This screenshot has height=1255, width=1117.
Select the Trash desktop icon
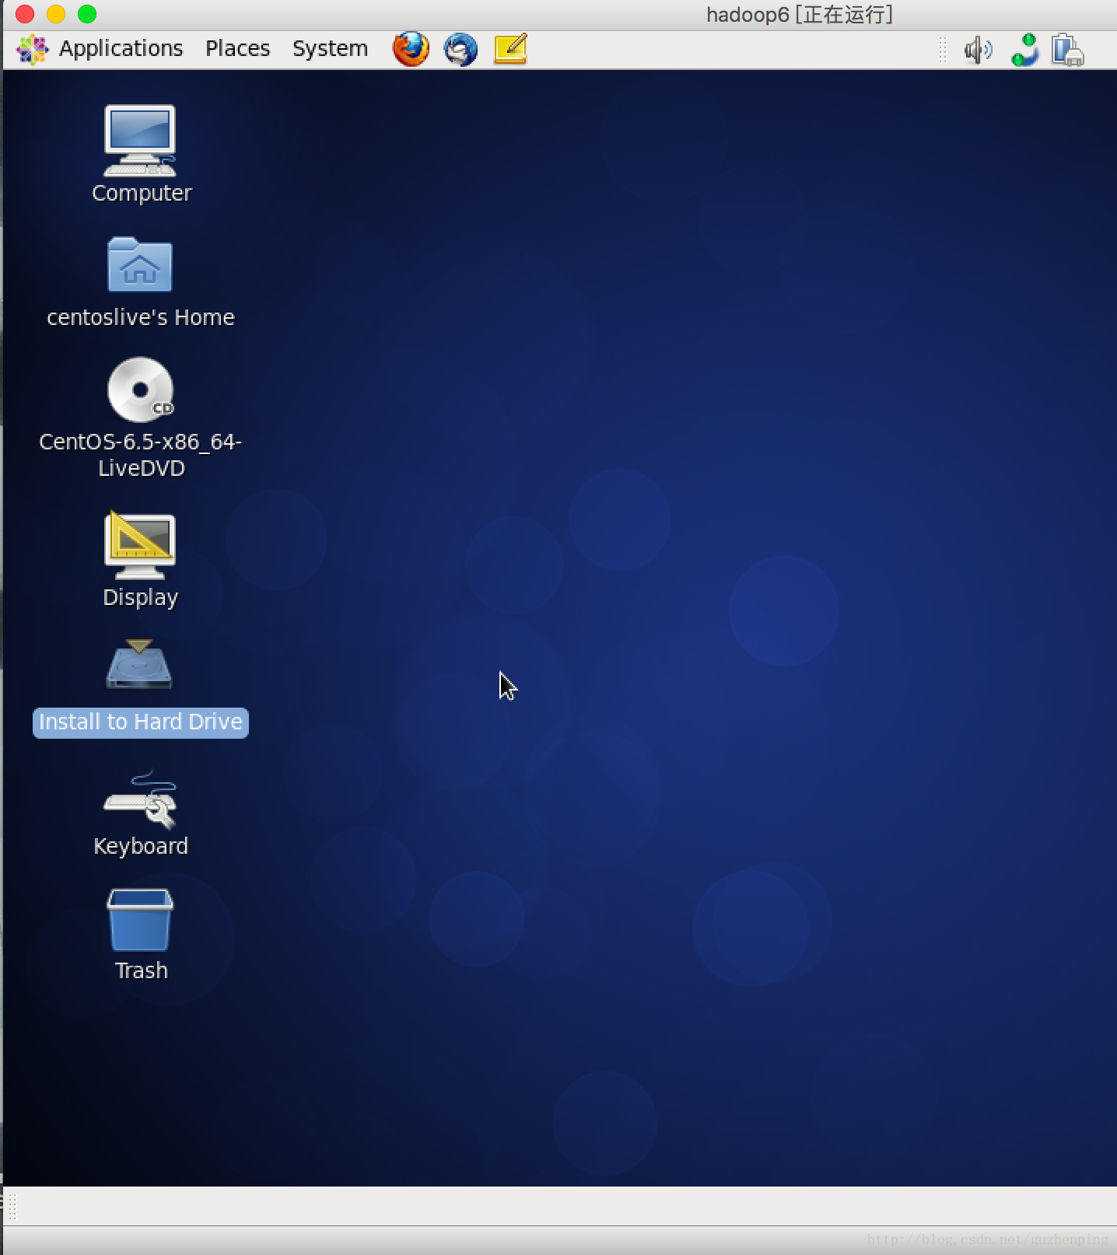pyautogui.click(x=140, y=921)
